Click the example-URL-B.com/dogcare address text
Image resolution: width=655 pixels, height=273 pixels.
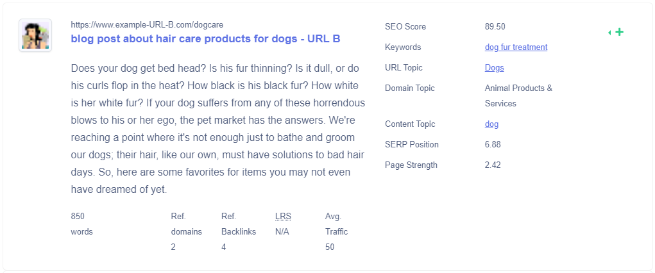pos(150,24)
